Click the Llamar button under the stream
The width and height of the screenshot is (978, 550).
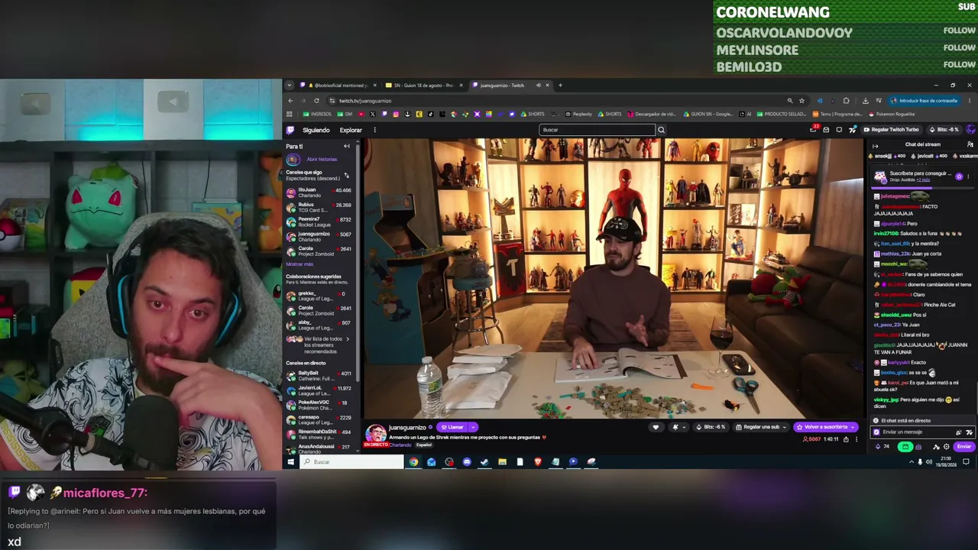pyautogui.click(x=452, y=427)
